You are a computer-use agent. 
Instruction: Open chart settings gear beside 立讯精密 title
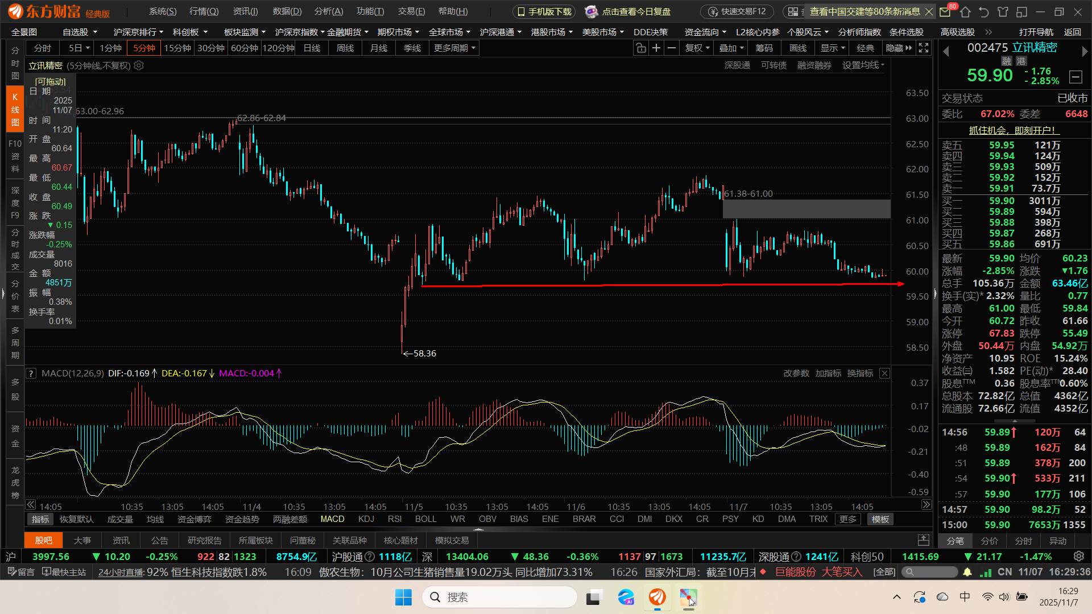(139, 65)
